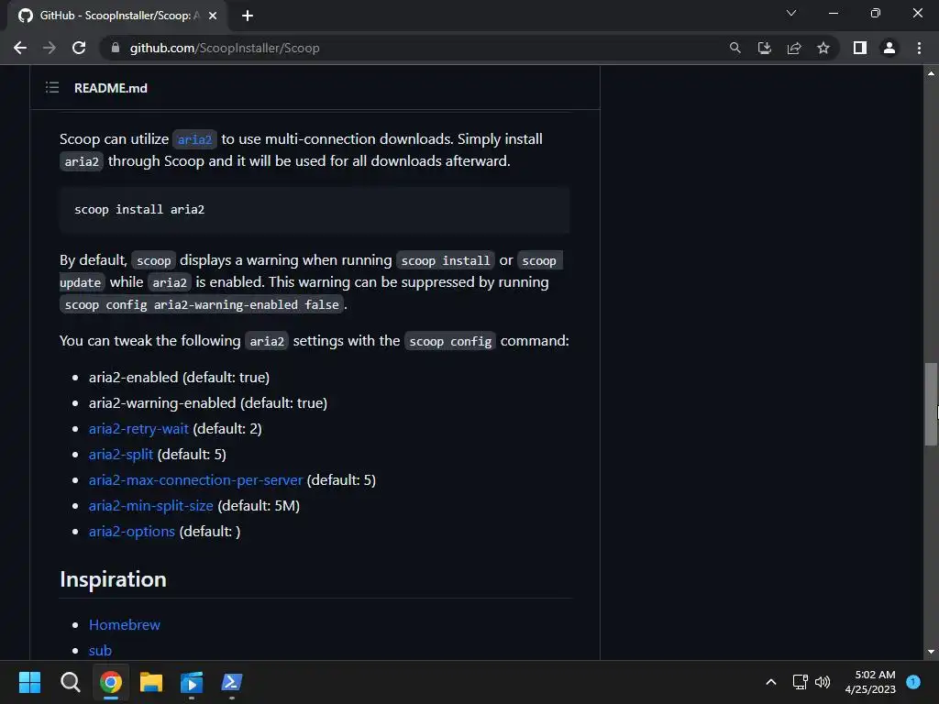
Task: Click the scrollbar down arrow
Action: [x=931, y=652]
